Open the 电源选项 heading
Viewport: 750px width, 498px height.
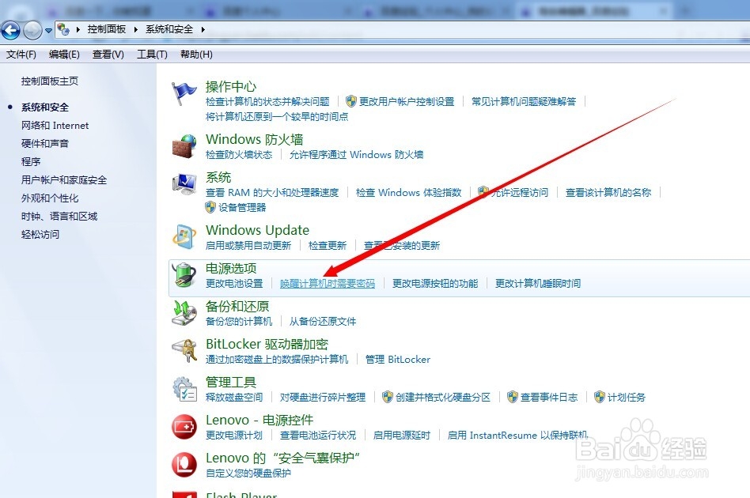pyautogui.click(x=230, y=268)
